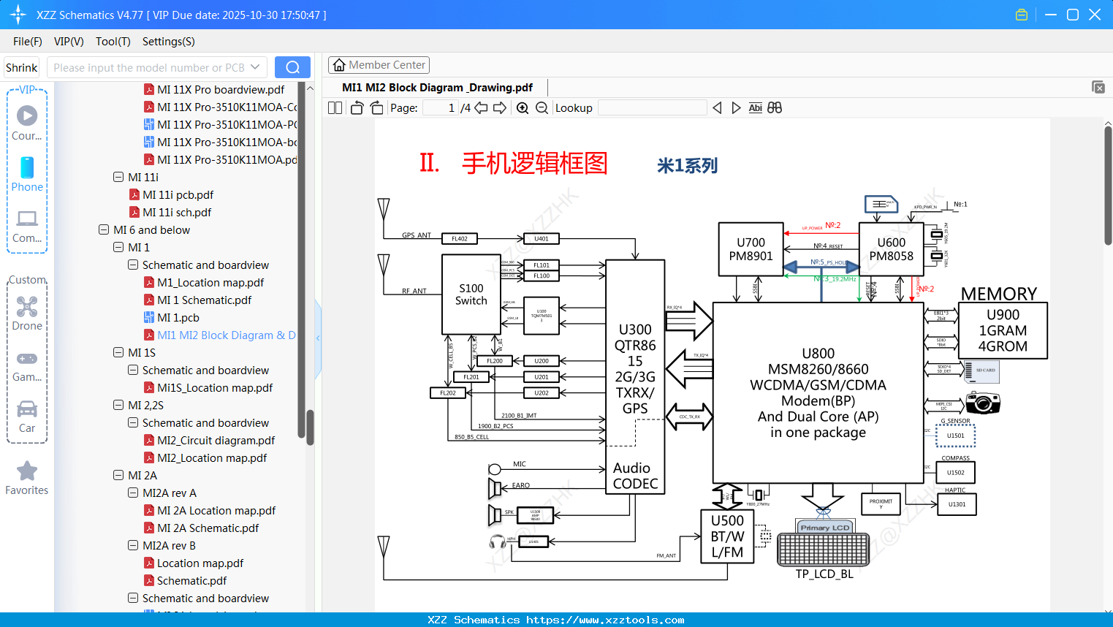Image resolution: width=1113 pixels, height=627 pixels.
Task: Click the Phone category icon
Action: (x=26, y=168)
